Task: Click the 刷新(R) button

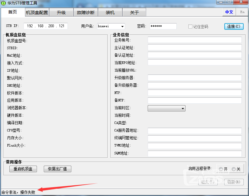Action: click(234, 182)
